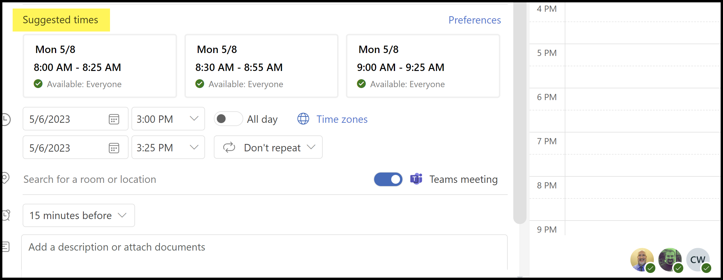The image size is (723, 280).
Task: Click the Time zones globe icon
Action: (x=303, y=119)
